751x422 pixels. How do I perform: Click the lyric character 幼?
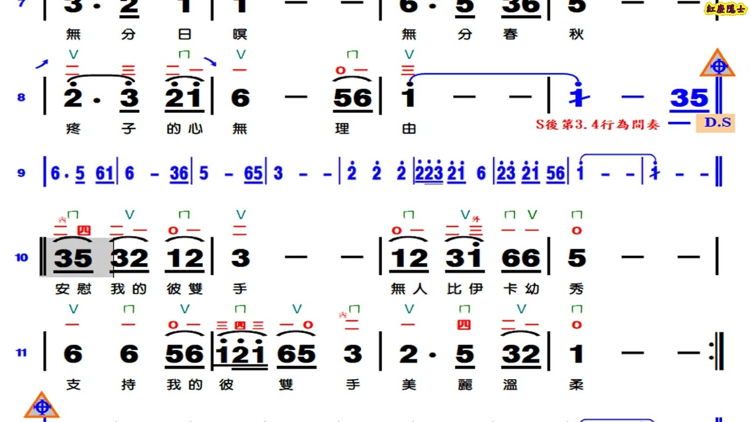click(x=532, y=289)
